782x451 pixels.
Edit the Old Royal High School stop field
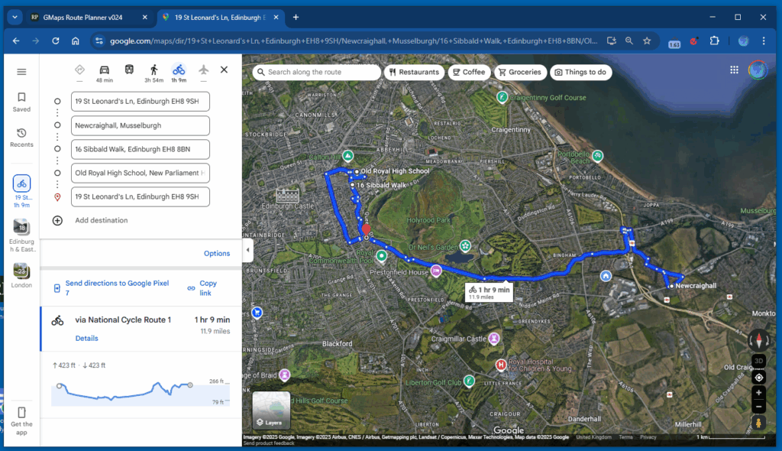coord(141,173)
